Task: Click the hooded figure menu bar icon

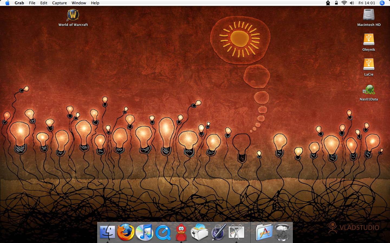Action: tap(328, 3)
